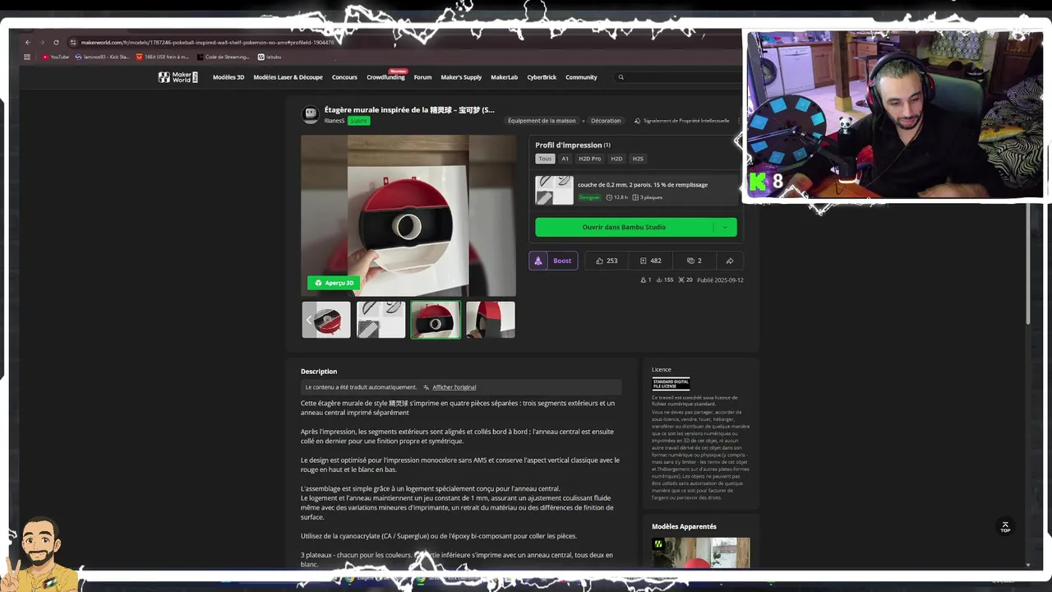Open the YouTube bookmark

(x=56, y=57)
